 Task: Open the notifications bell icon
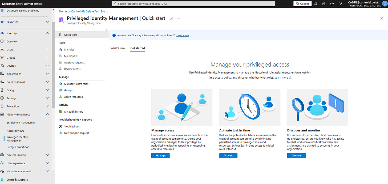point(316,4)
